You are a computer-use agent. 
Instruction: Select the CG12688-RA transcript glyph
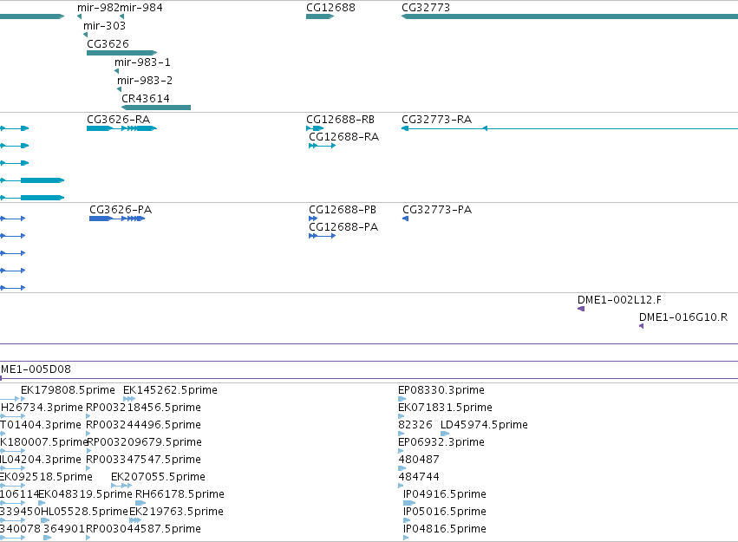coord(323,146)
